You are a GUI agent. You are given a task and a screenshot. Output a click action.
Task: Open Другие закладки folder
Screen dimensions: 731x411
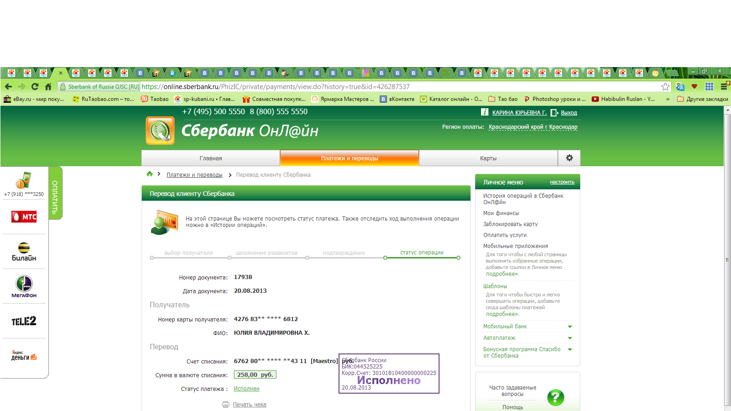coord(703,99)
